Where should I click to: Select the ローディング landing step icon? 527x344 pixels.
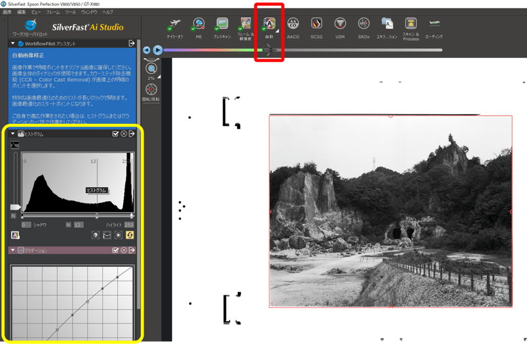coord(434,24)
